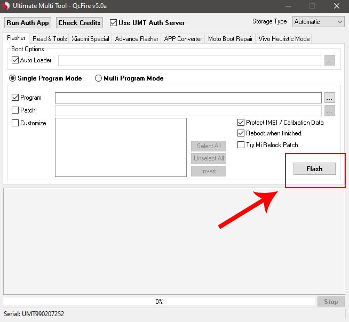Select Multi Program Mode radio button

point(98,78)
